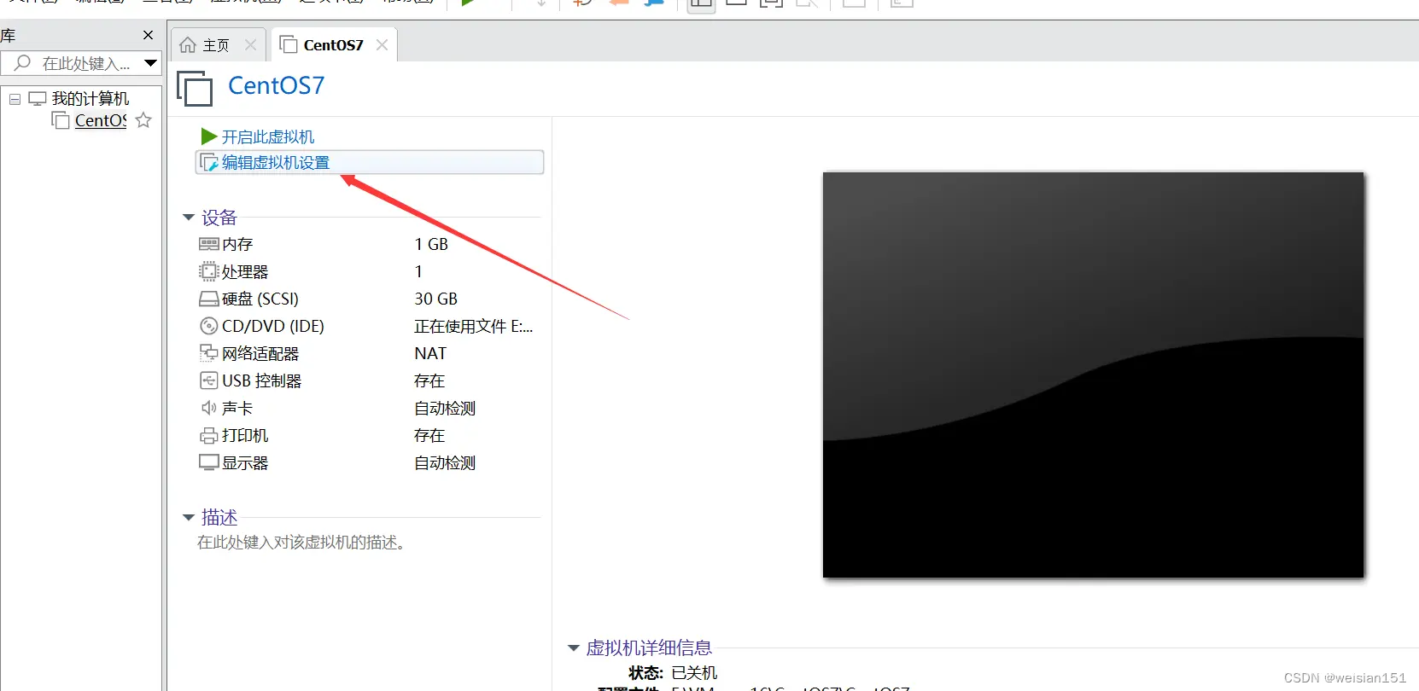Screen dimensions: 1419x691
Task: Click the printer value 存在
Action: 429,435
